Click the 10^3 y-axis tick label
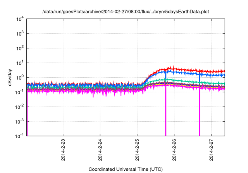The width and height of the screenshot is (248, 173). (20, 34)
